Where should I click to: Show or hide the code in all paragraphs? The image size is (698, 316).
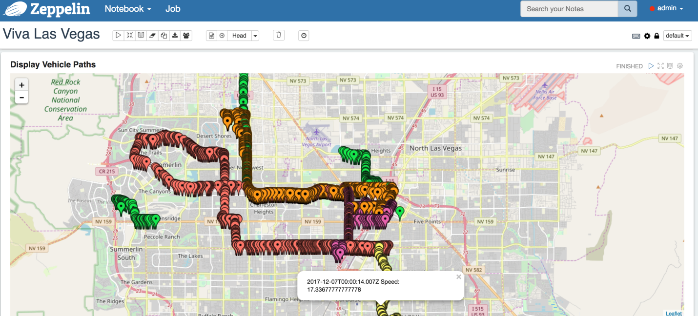pos(141,35)
